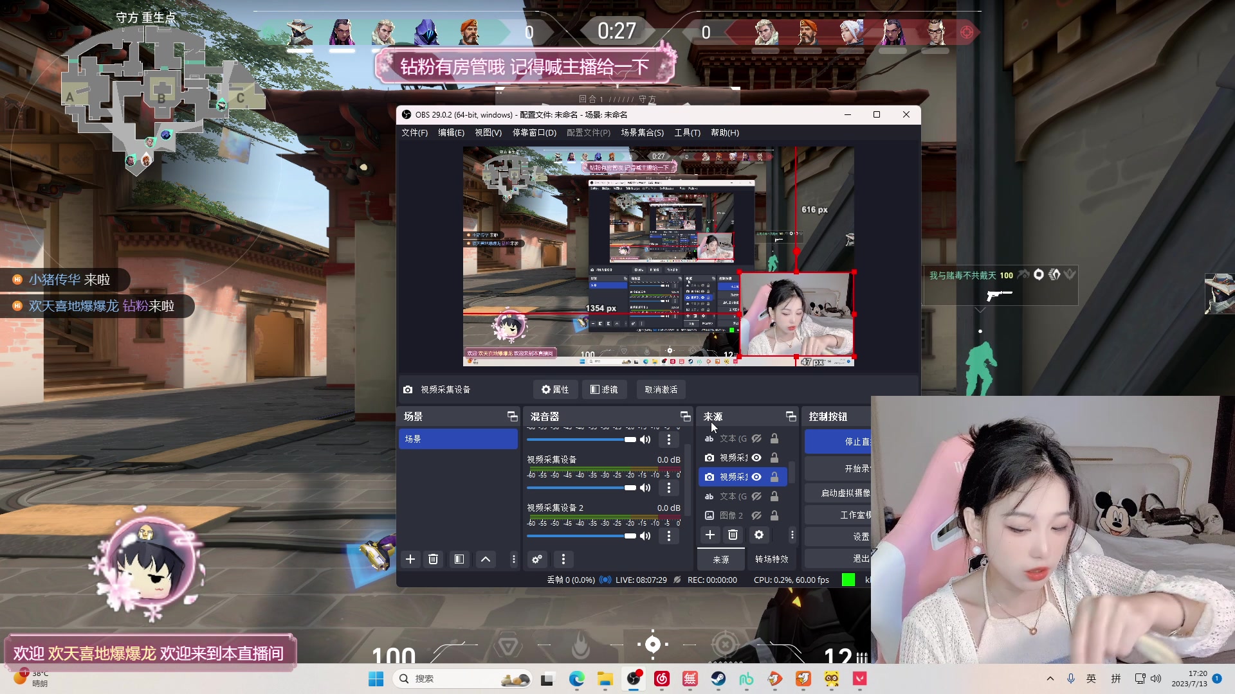Open the 视频采集设备 2 channel three-dot menu
Screen dimensions: 1235x694
(x=669, y=536)
